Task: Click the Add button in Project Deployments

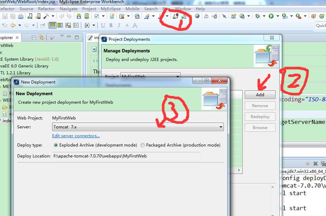Action: [260, 95]
